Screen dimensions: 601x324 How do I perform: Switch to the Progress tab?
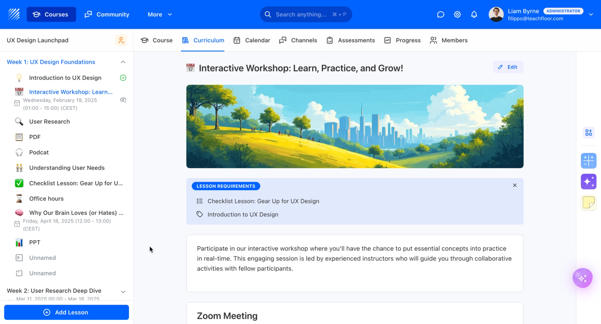click(x=402, y=40)
